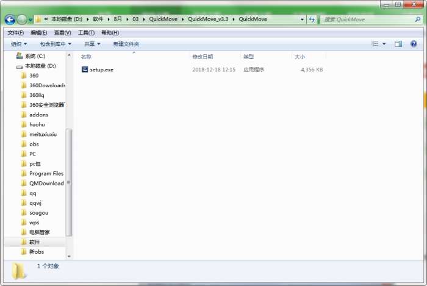Viewport: 427px width, 286px height.
Task: Sort by the 大小 column header
Action: pyautogui.click(x=300, y=57)
